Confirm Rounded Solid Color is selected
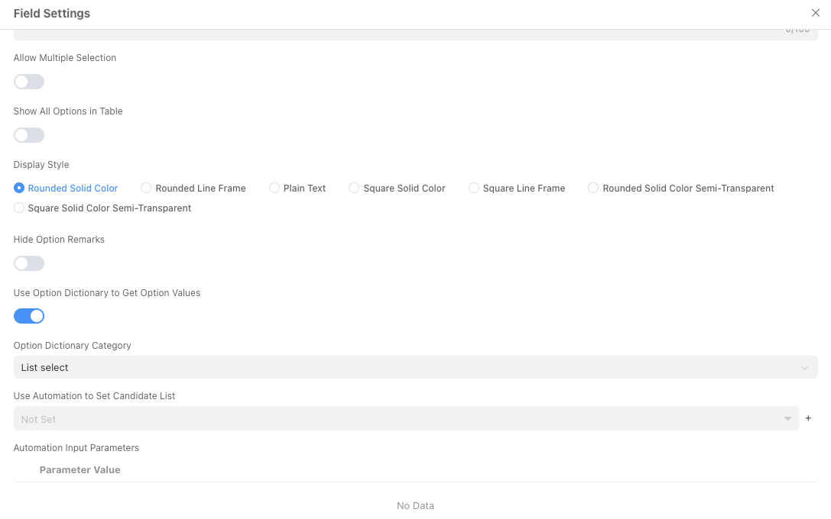The height and width of the screenshot is (519, 831). tap(18, 188)
